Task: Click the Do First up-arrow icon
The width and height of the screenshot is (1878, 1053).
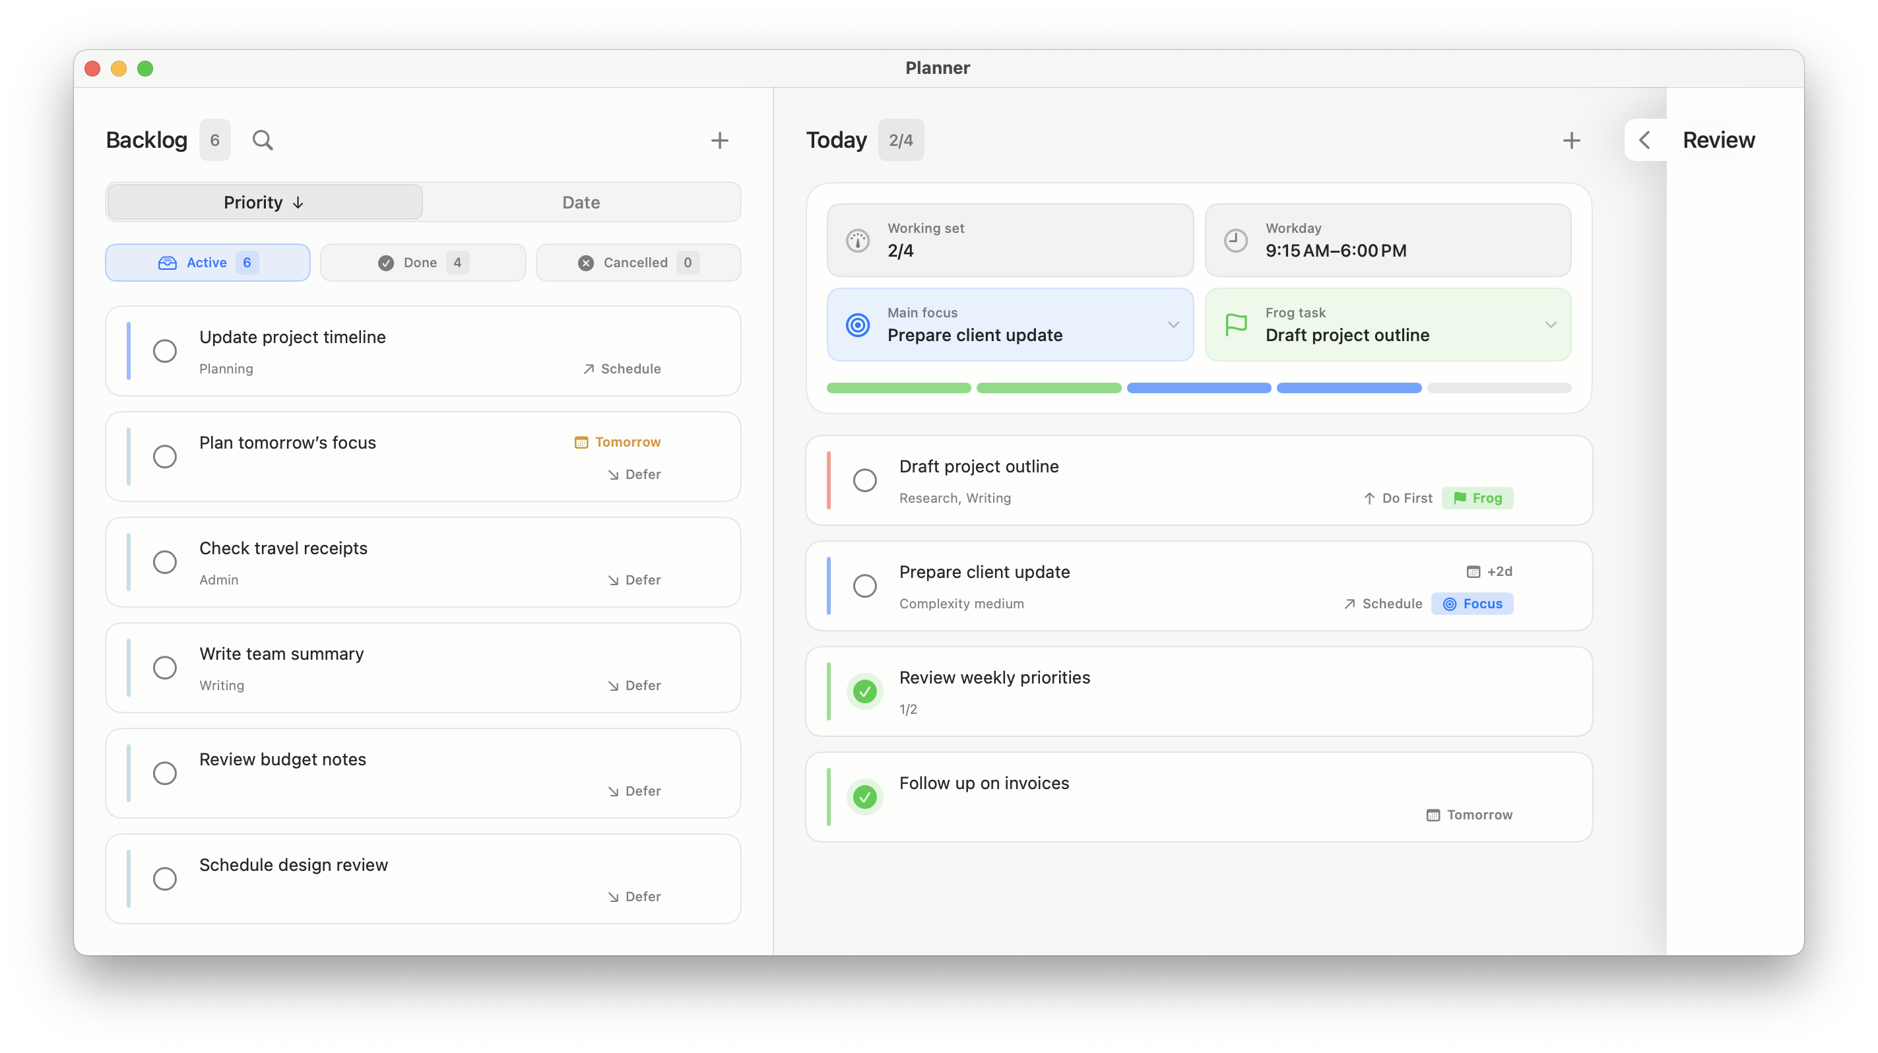Action: [1369, 498]
